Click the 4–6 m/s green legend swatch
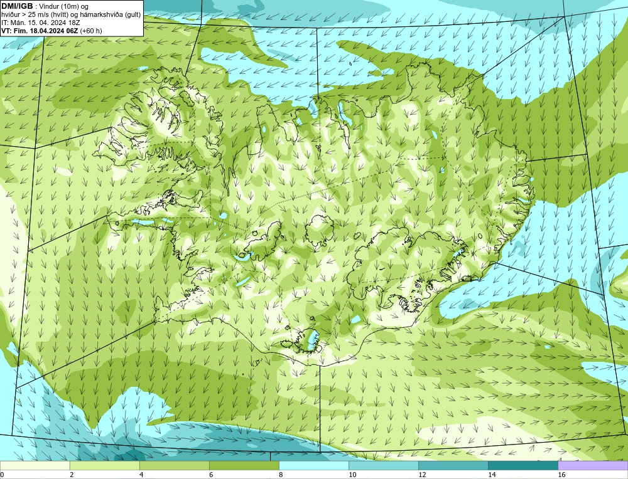 coord(174,465)
